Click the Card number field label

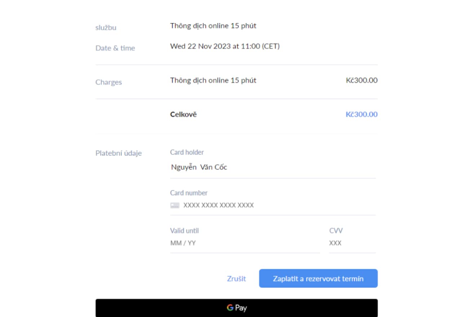point(189,193)
